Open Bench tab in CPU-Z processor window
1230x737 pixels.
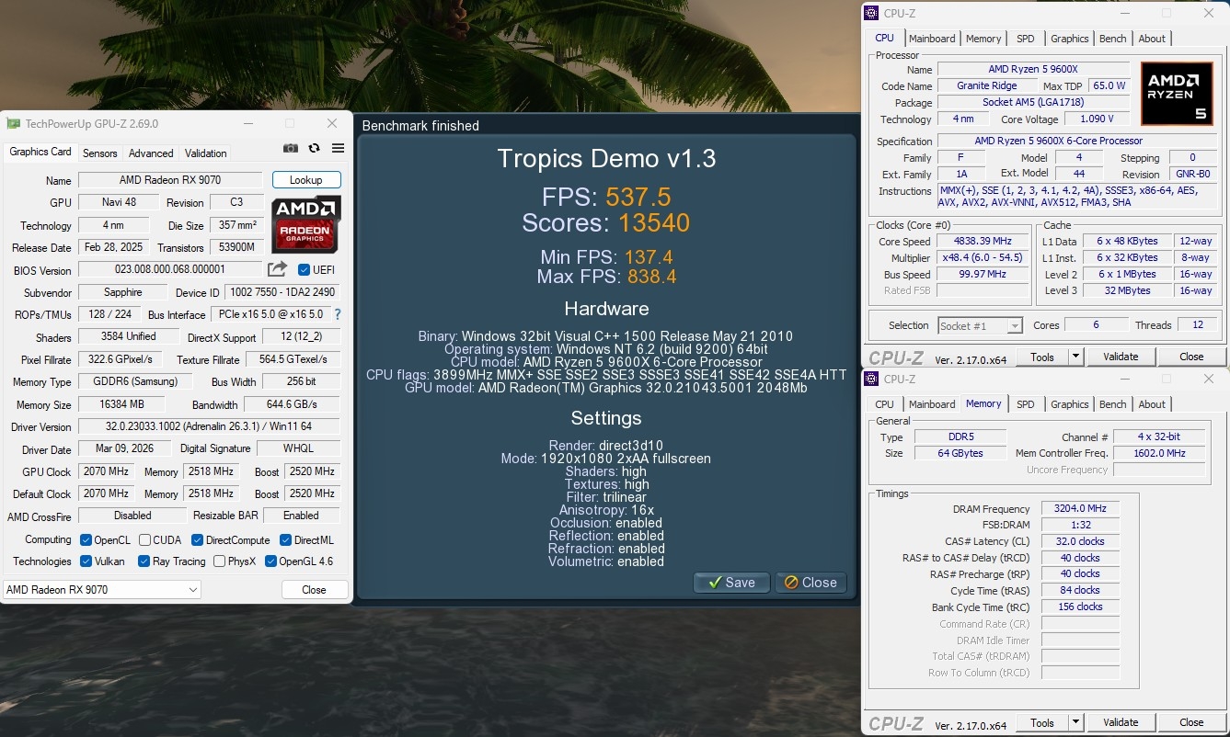coord(1113,39)
